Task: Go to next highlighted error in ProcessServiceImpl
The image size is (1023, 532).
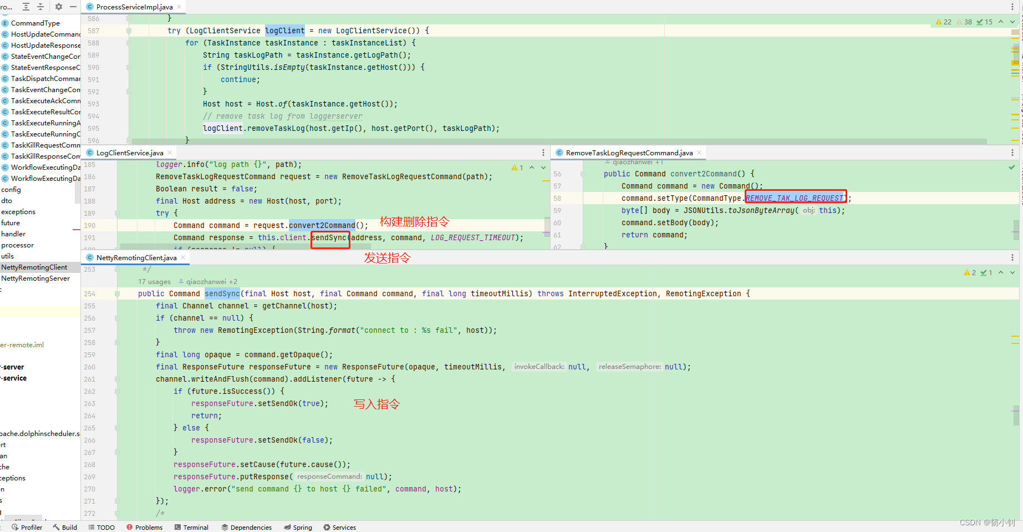Action: (x=1012, y=22)
